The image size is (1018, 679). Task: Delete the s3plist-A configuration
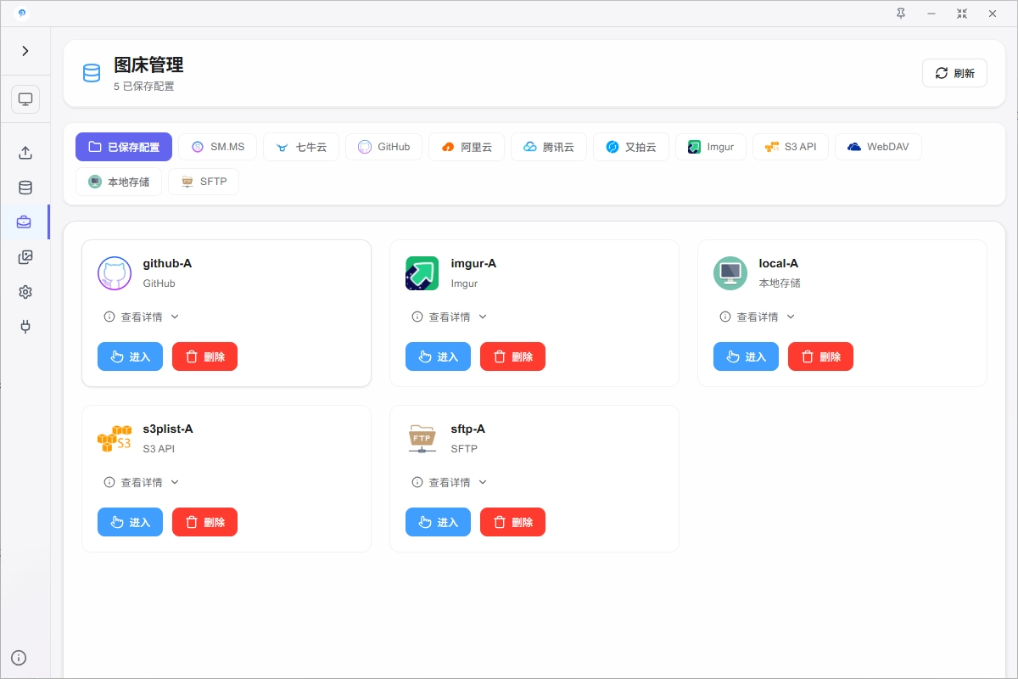tap(204, 522)
